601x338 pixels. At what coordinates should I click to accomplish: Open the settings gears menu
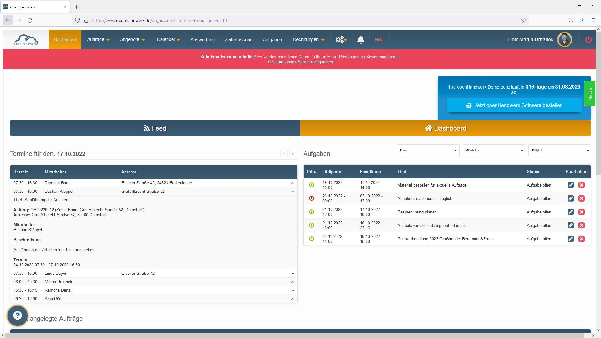(341, 39)
